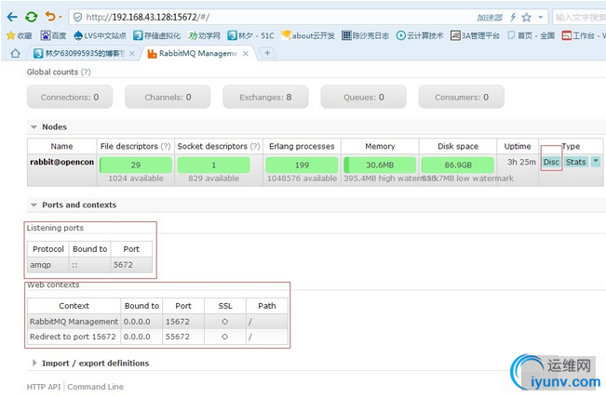Image resolution: width=606 pixels, height=397 pixels.
Task: Open the 林夕 - 51C bookmark
Action: coord(250,36)
